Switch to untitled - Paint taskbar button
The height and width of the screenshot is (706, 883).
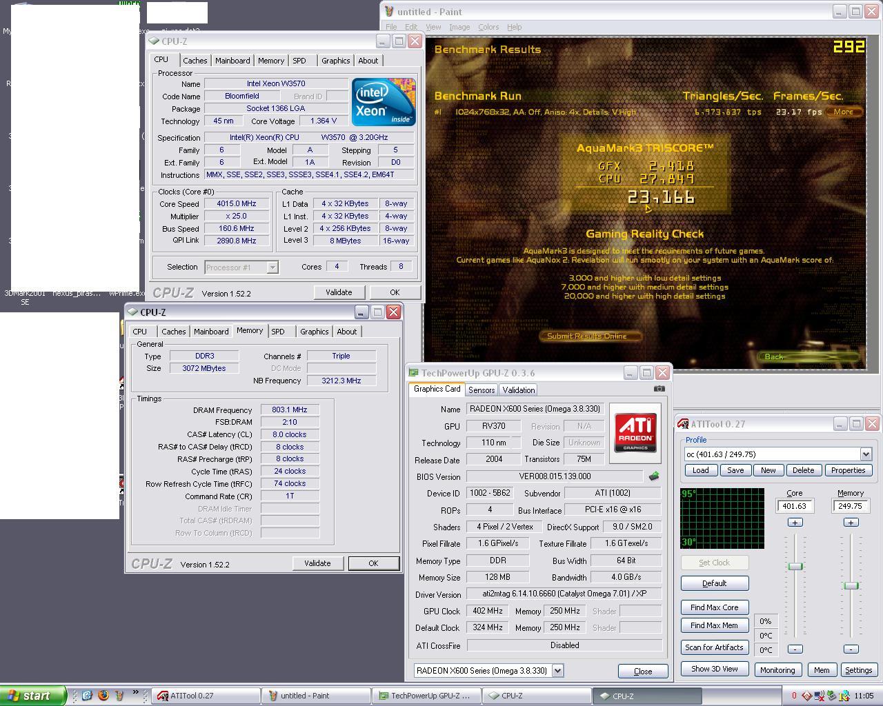point(316,696)
